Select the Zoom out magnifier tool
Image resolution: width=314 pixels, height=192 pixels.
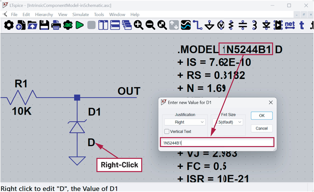coord(150,25)
